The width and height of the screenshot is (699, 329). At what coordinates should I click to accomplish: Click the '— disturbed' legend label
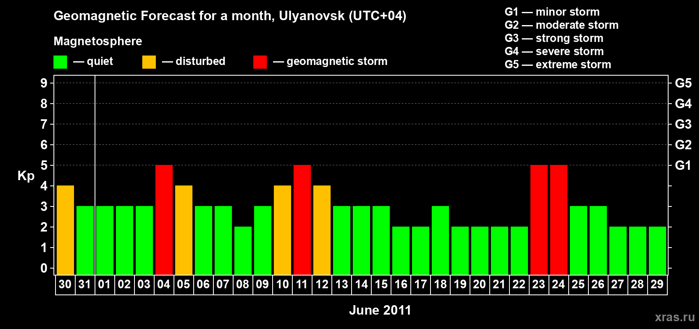(x=194, y=61)
